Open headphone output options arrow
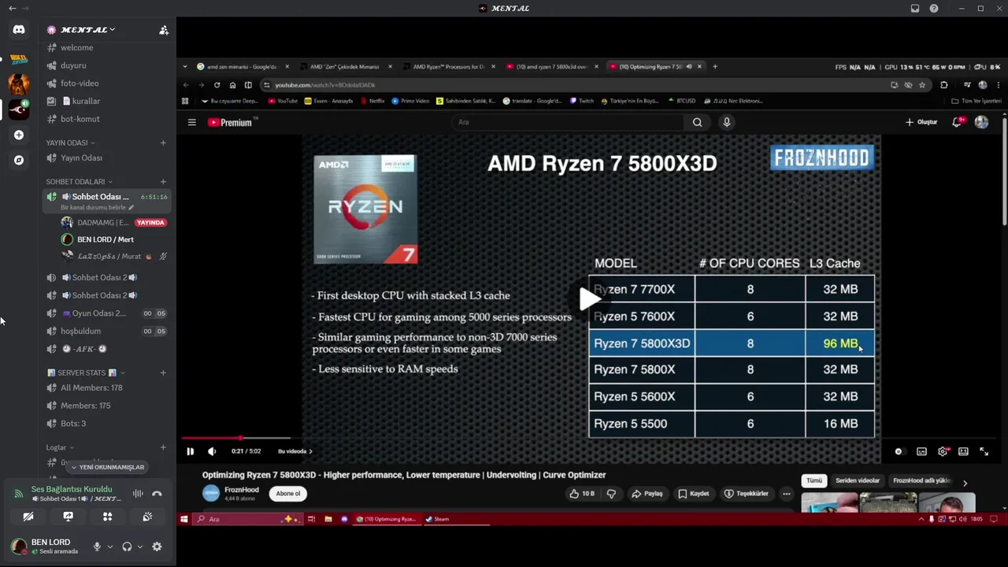 coord(139,547)
